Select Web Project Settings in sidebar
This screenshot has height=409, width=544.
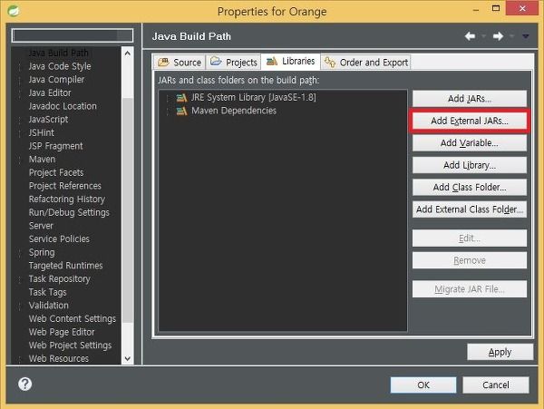click(x=70, y=346)
